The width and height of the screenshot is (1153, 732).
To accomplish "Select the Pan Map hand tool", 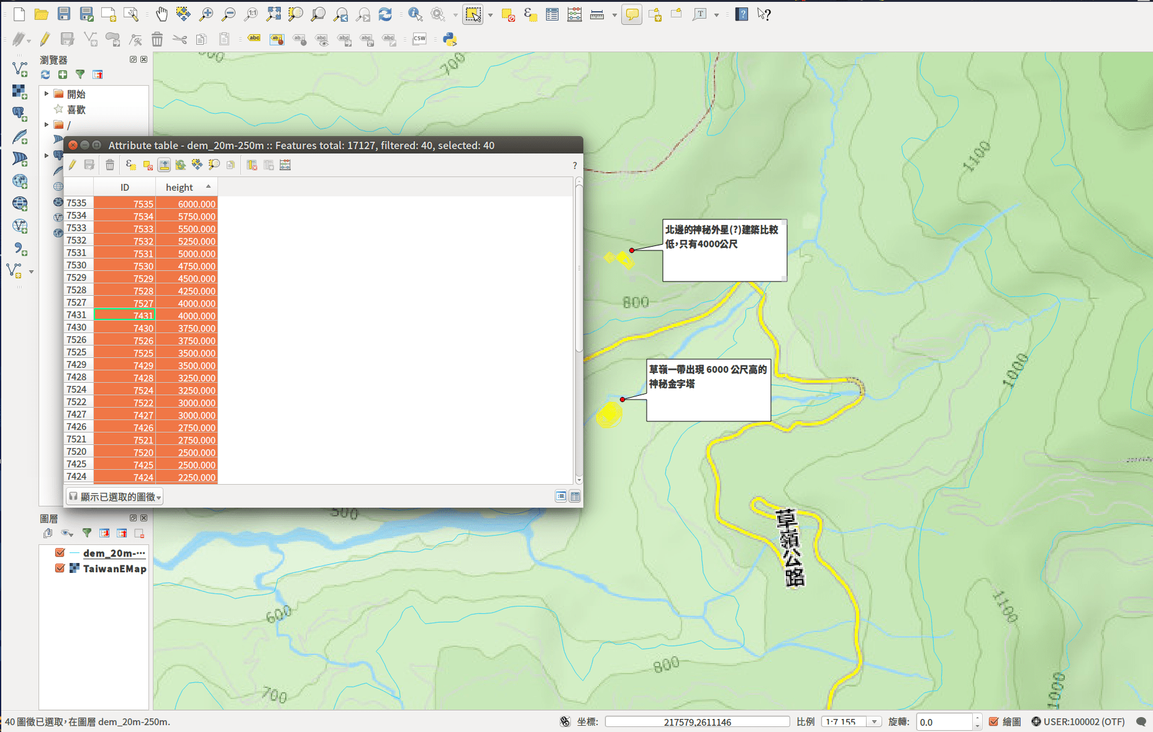I will tap(162, 14).
